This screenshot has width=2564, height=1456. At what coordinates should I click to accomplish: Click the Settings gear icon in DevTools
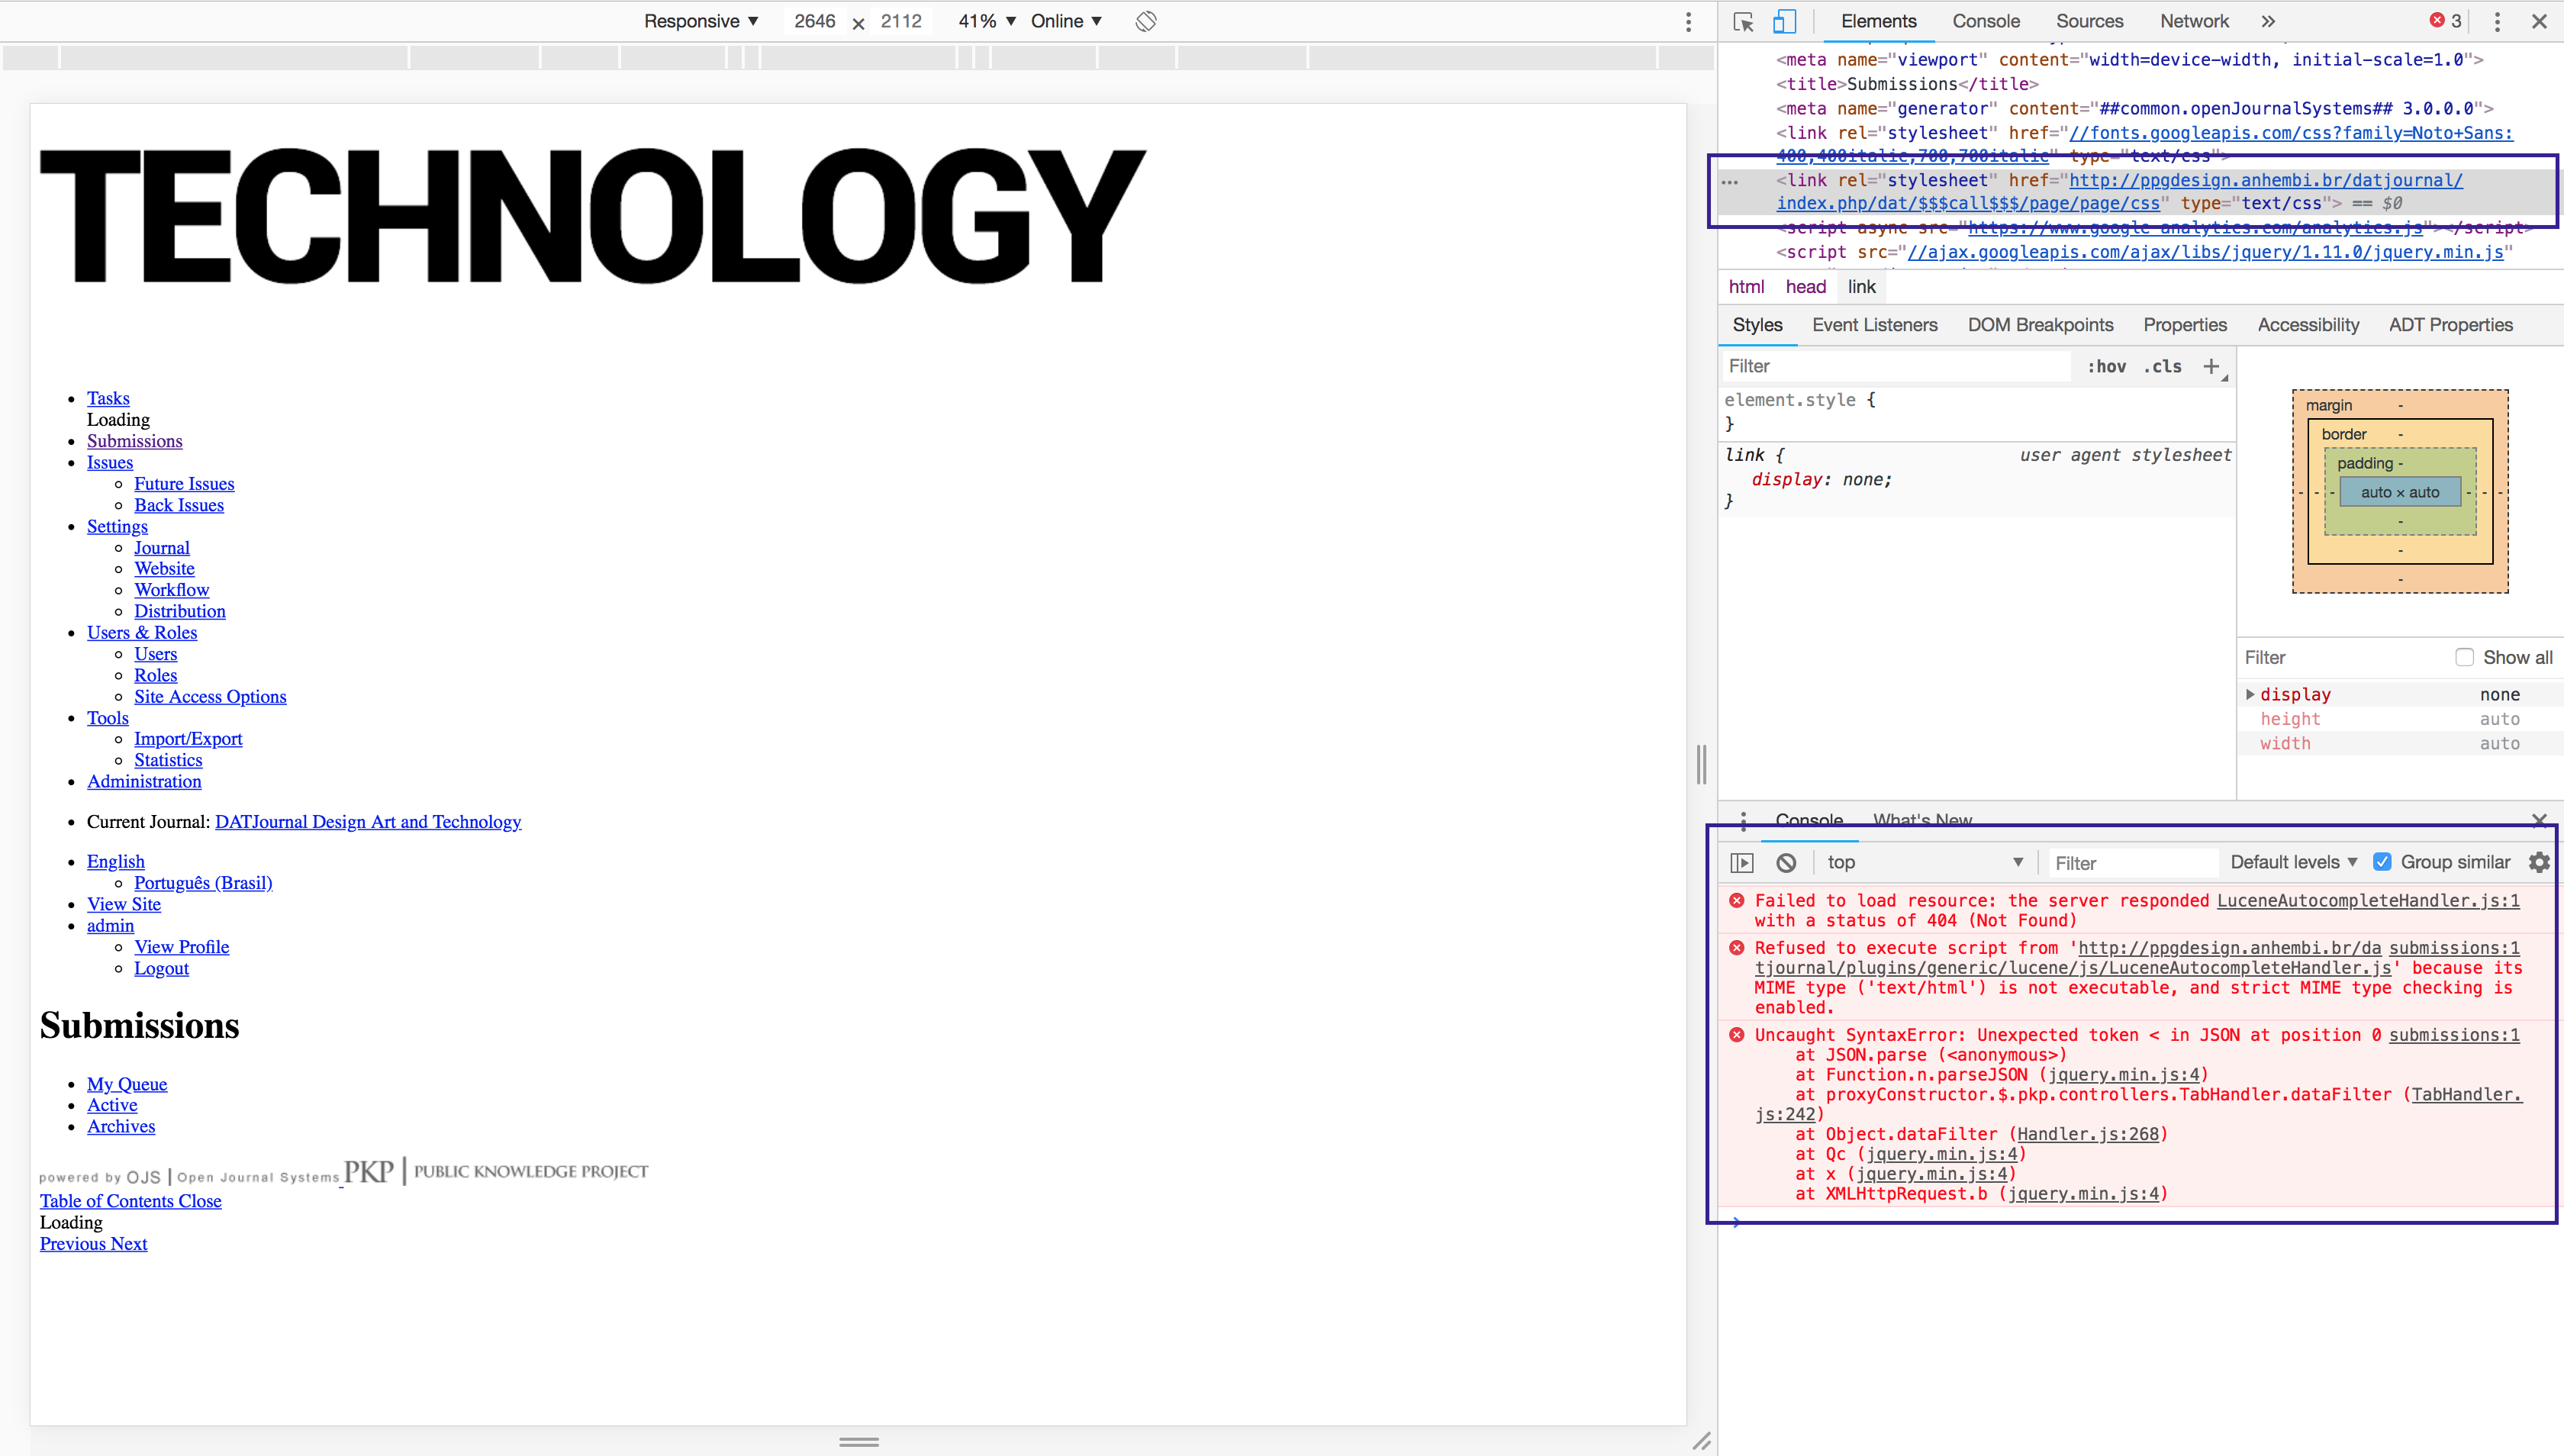coord(2540,862)
